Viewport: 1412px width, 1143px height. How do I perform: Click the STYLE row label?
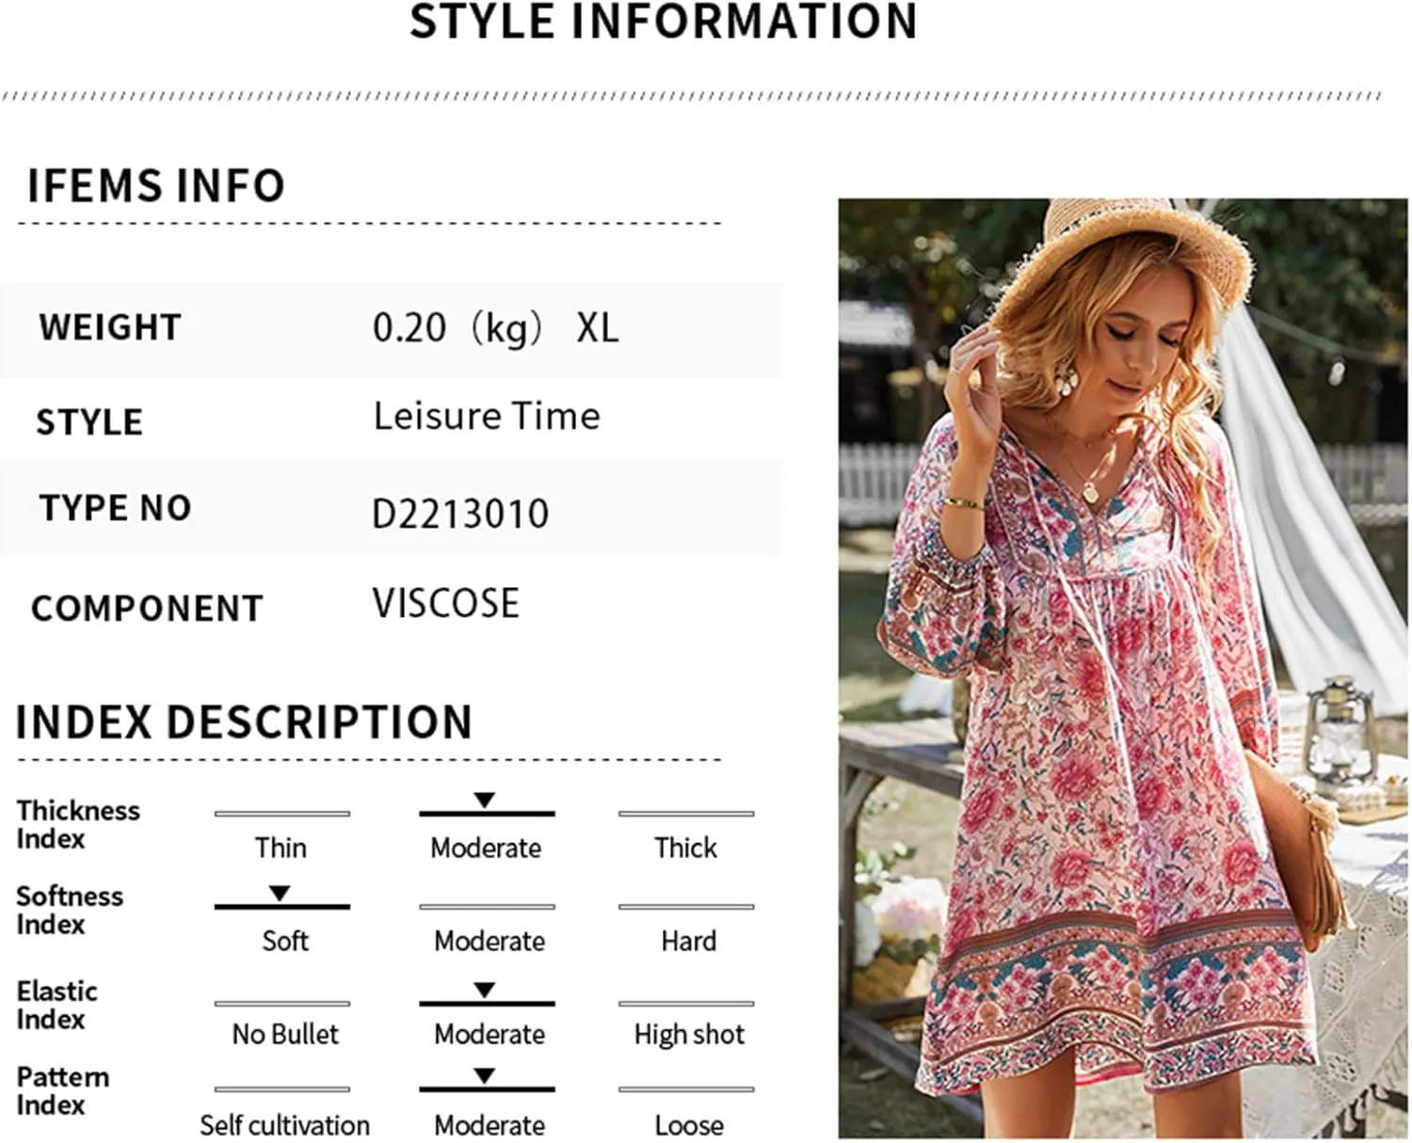click(89, 422)
